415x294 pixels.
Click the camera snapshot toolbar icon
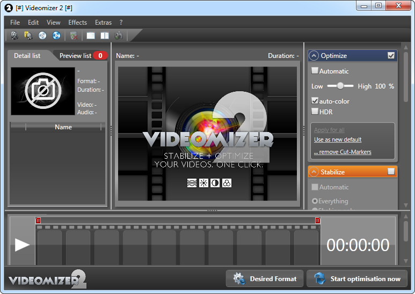pos(119,35)
